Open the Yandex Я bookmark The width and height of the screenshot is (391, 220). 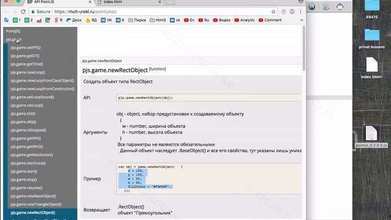coord(59,20)
